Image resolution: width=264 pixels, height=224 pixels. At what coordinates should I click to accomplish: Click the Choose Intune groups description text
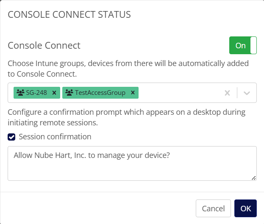click(x=128, y=69)
